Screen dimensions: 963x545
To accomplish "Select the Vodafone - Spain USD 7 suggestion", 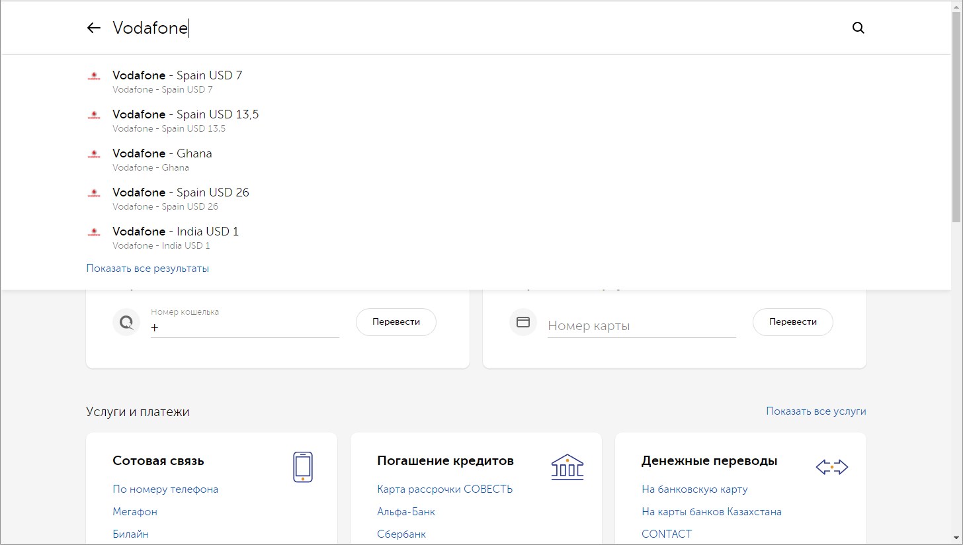I will click(177, 75).
